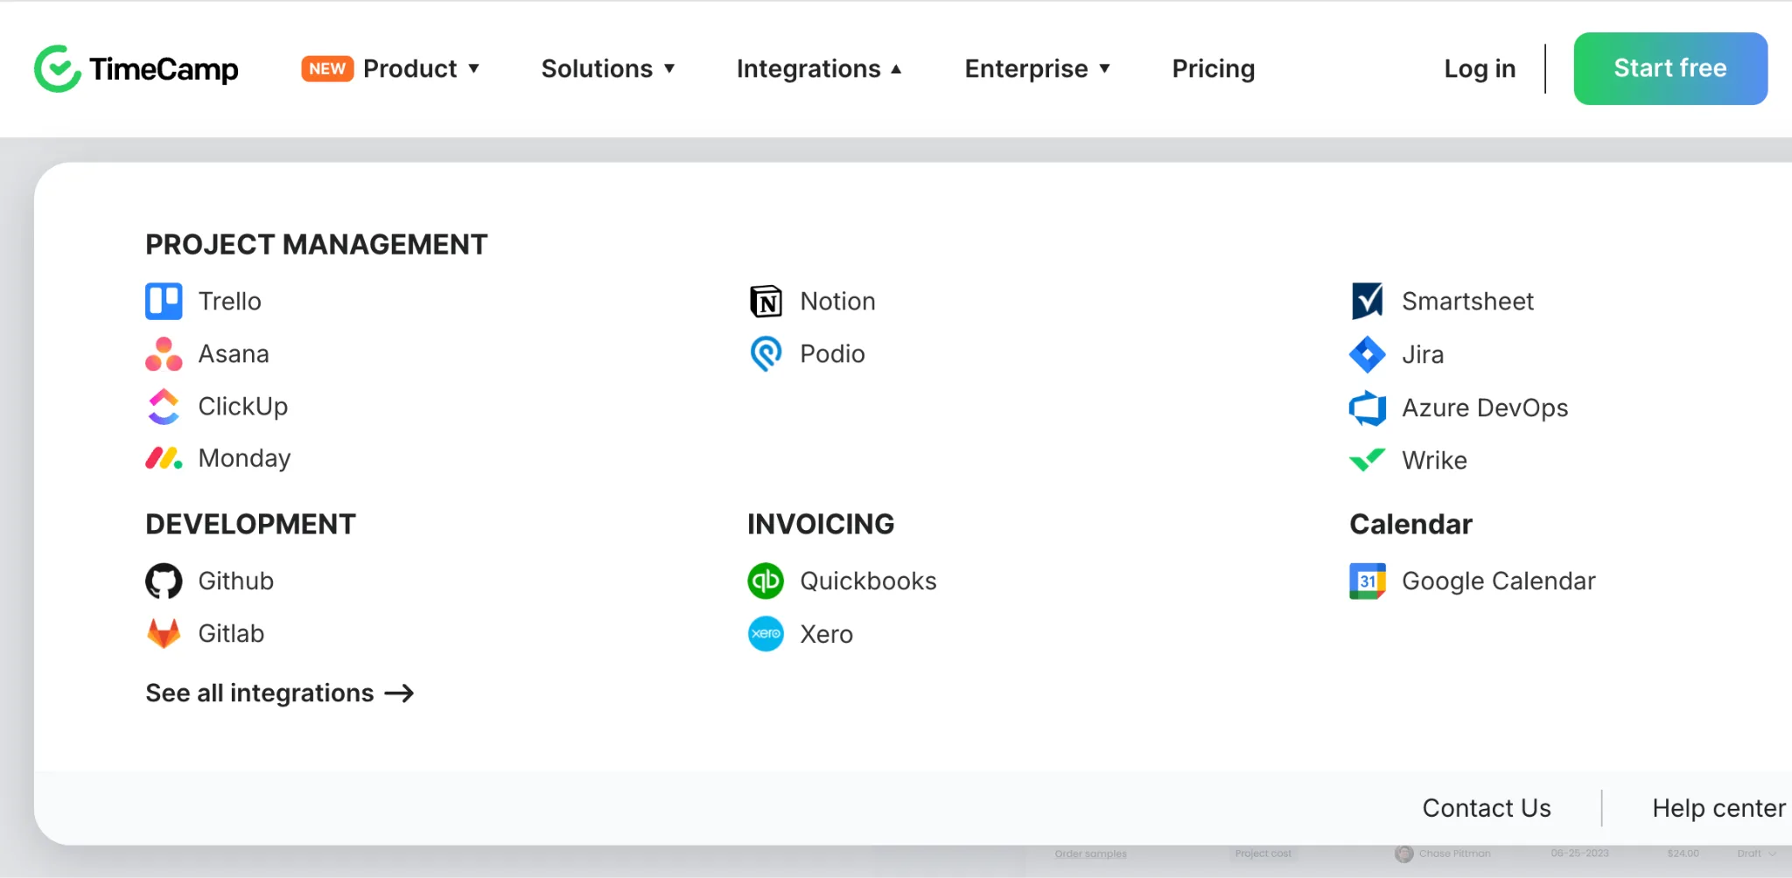The width and height of the screenshot is (1792, 878).
Task: Select the Quickbooks integration
Action: pos(868,582)
